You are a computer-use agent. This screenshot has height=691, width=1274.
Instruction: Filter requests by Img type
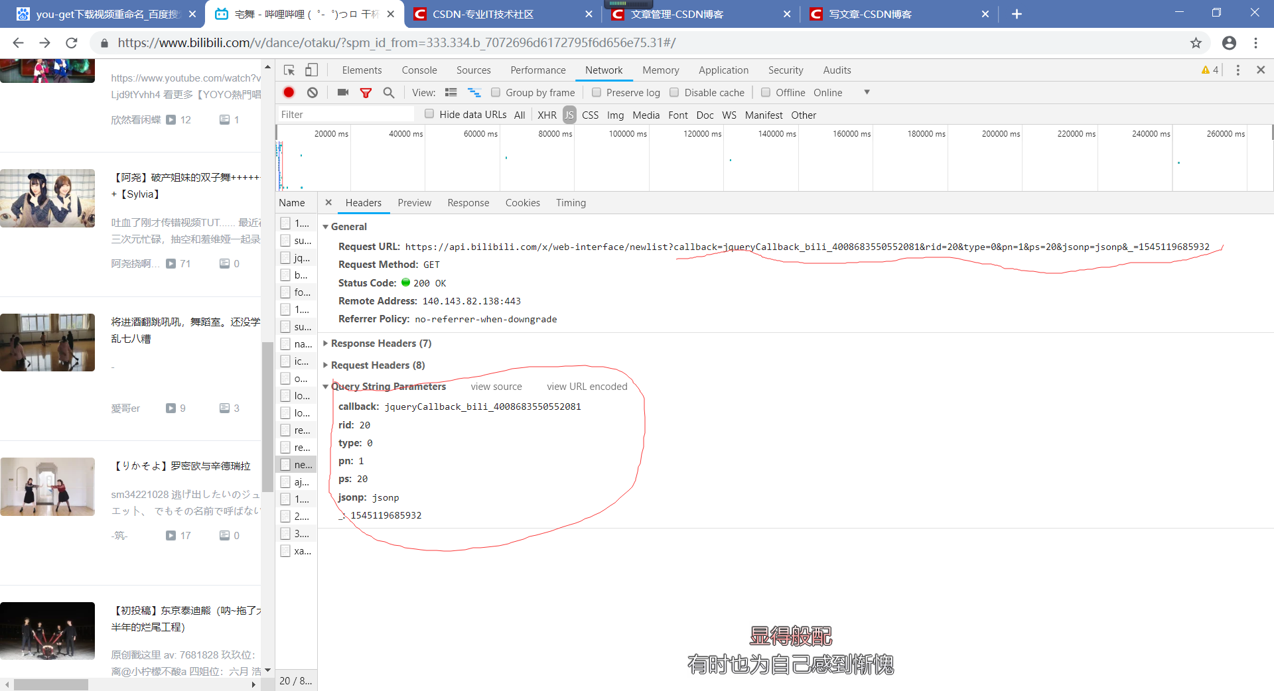click(615, 115)
